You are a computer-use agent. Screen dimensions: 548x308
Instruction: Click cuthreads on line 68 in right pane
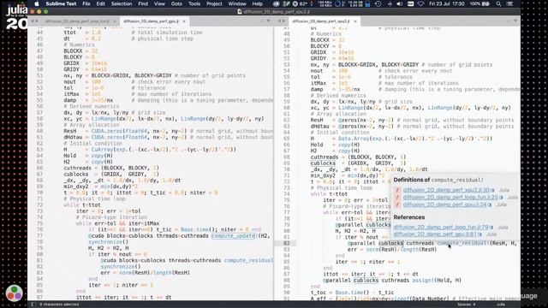(325, 157)
